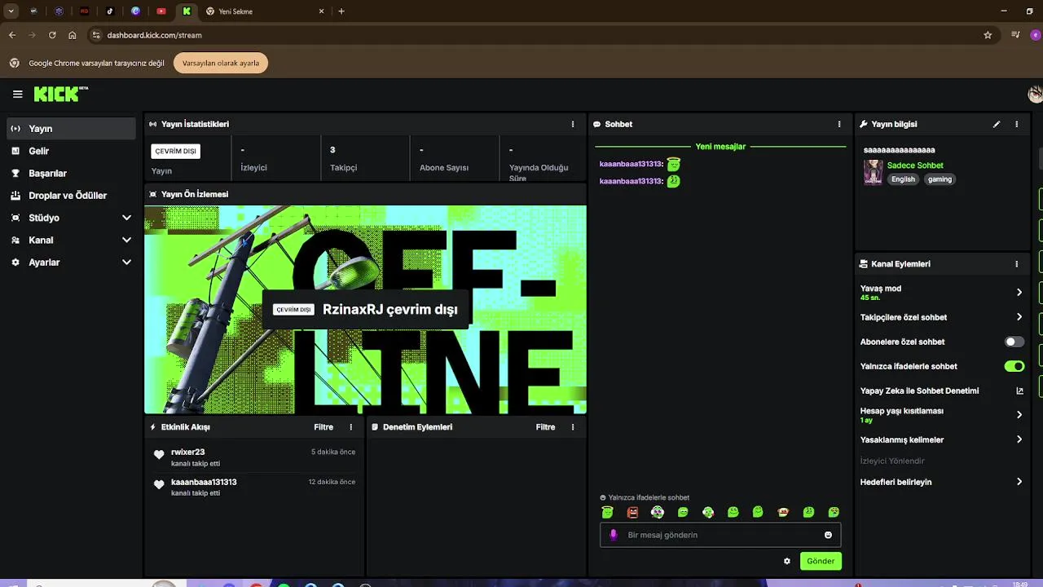This screenshot has width=1043, height=587.
Task: Open Yasaklanmış kelimeler settings
Action: click(942, 439)
